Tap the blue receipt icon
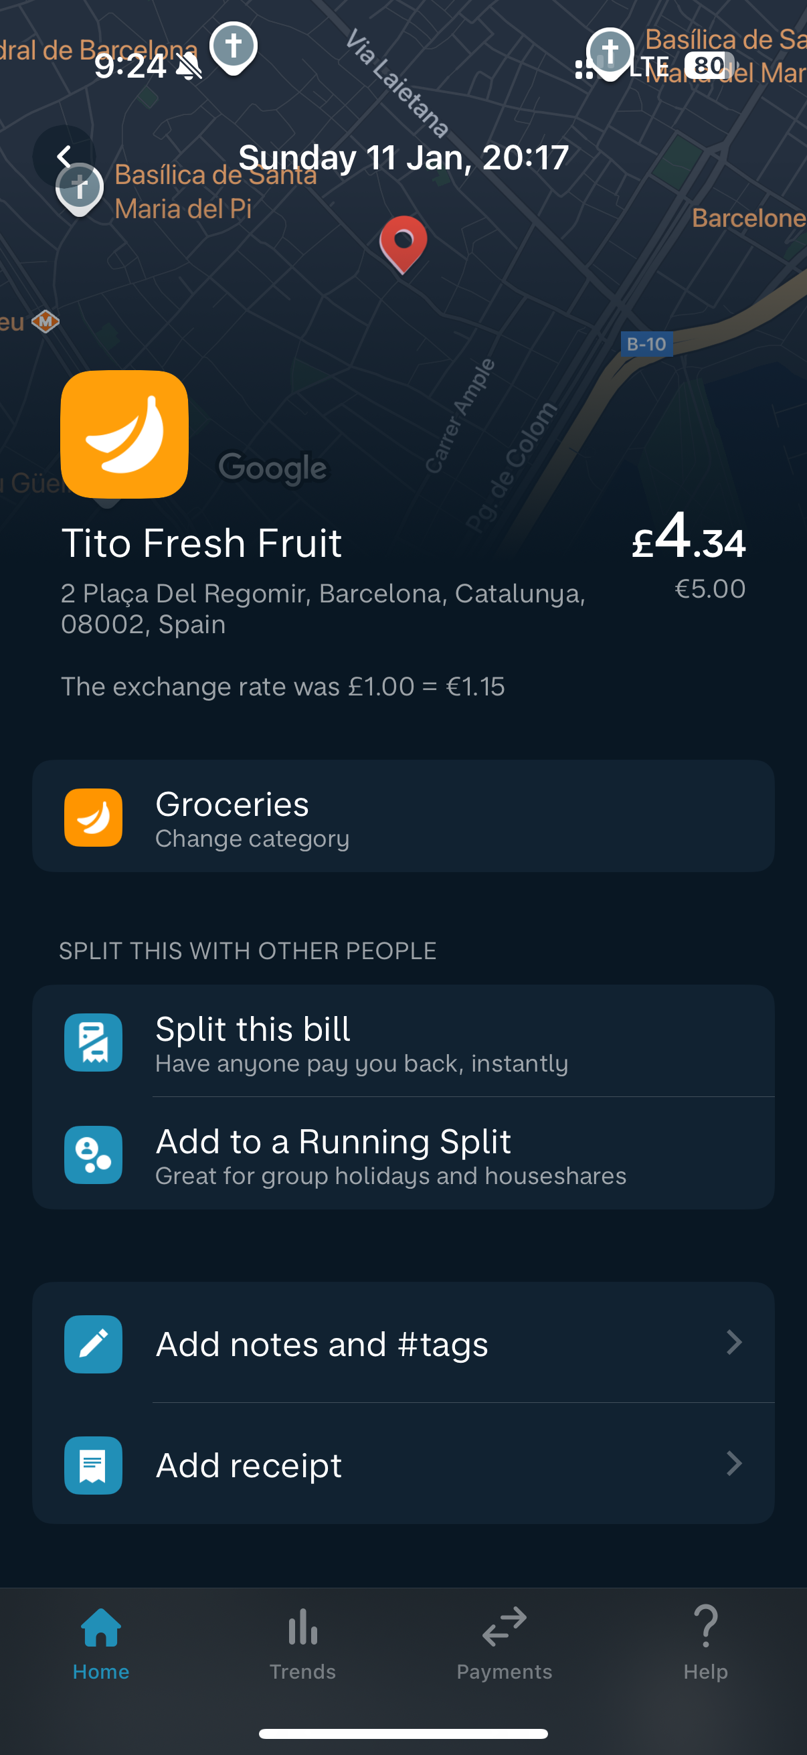Viewport: 807px width, 1755px height. click(93, 1465)
